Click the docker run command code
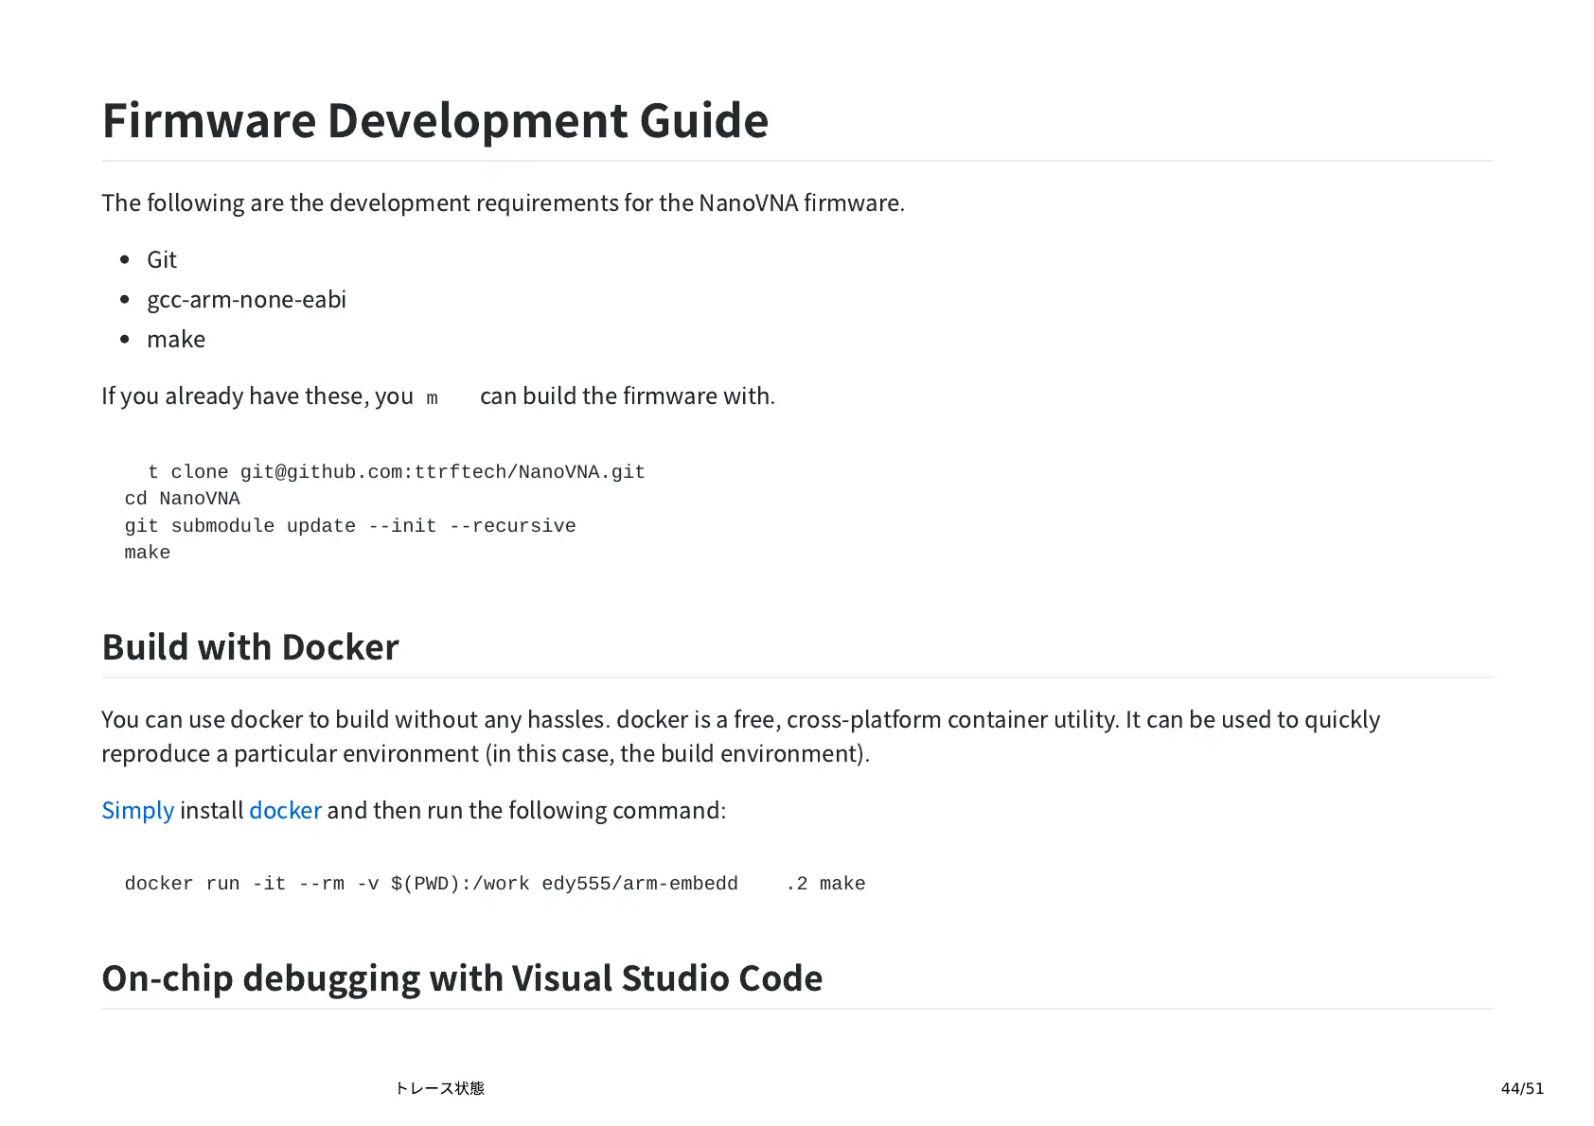The image size is (1594, 1126). [x=494, y=884]
